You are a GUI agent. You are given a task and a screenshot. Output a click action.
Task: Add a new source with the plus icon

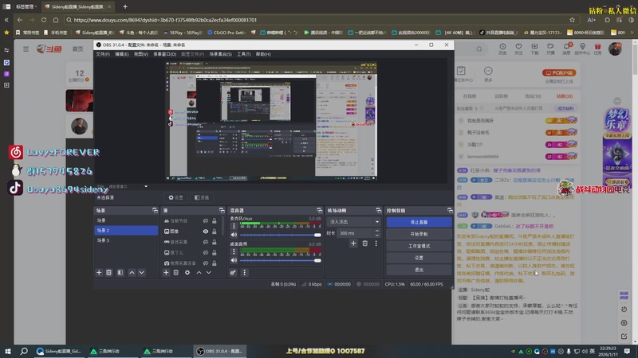click(166, 273)
